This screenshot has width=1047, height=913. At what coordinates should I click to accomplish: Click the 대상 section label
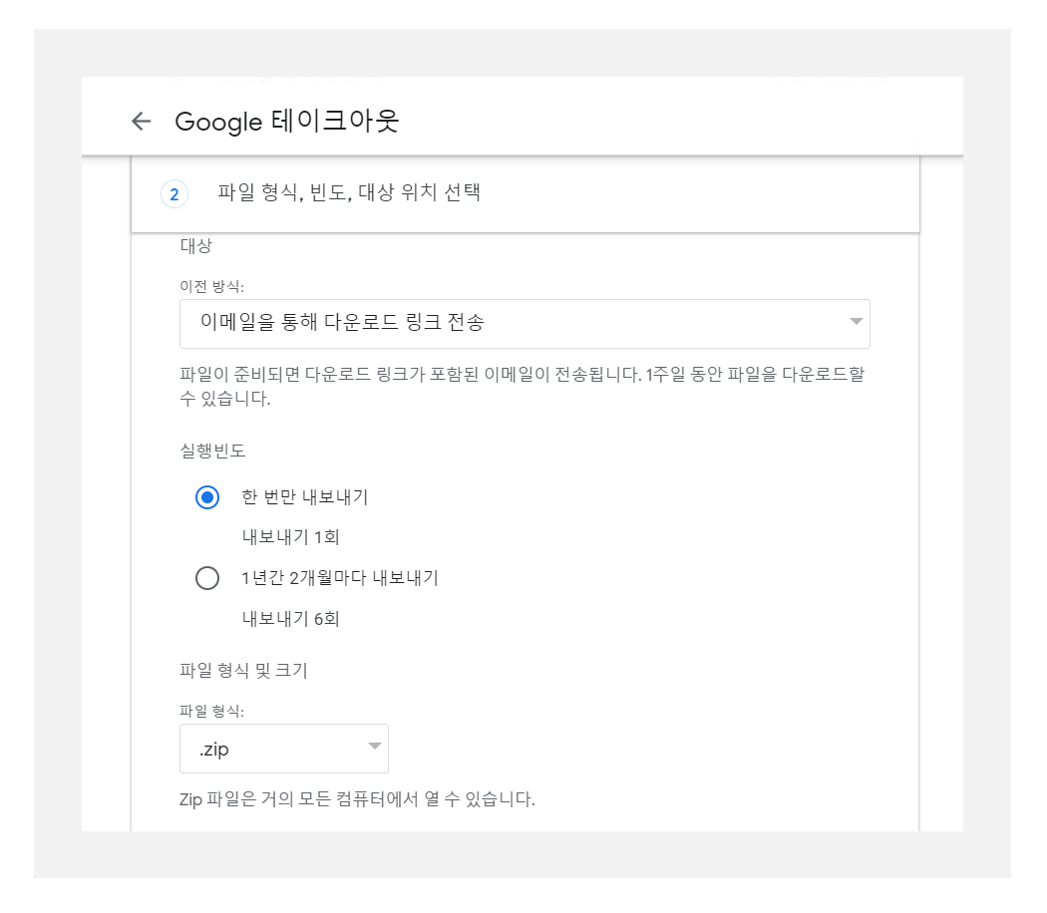pos(195,245)
